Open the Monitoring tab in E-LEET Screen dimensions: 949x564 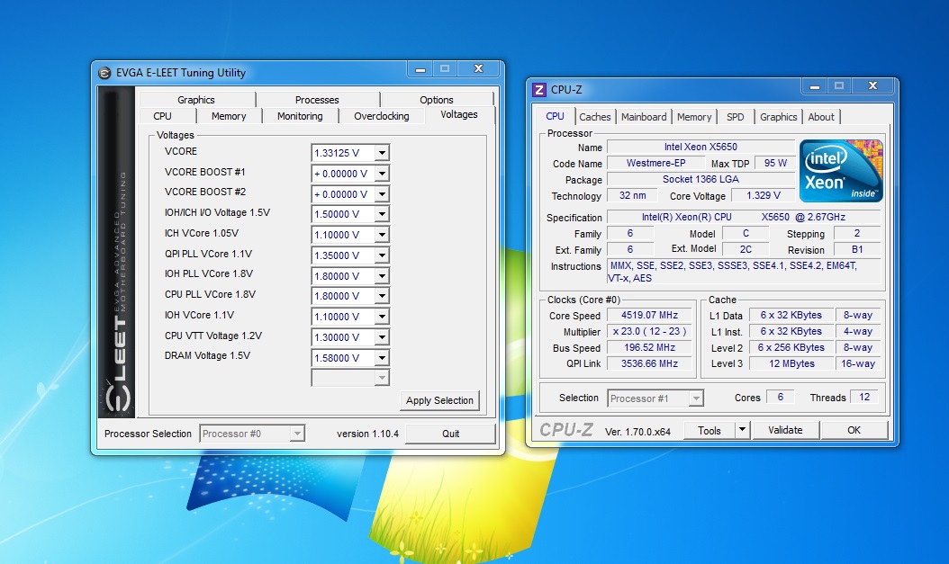click(300, 116)
